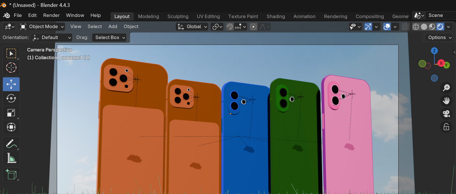Open the gizmos options arrow
456x194 pixels.
point(376,27)
